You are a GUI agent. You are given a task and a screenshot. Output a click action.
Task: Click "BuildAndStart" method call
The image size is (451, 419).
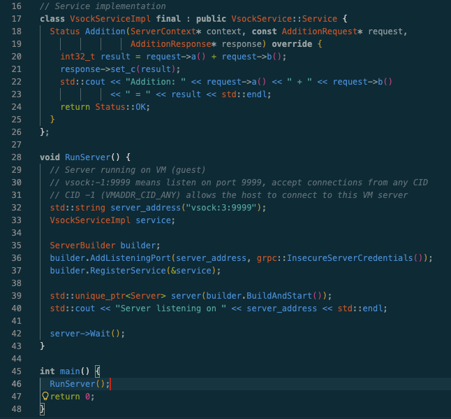[279, 296]
